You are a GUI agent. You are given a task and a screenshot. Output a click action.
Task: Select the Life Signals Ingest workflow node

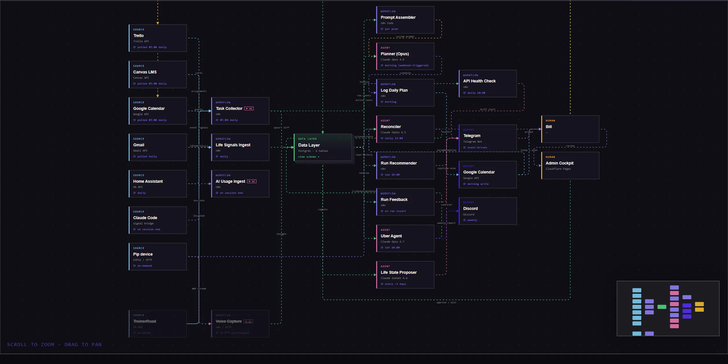[x=240, y=147]
